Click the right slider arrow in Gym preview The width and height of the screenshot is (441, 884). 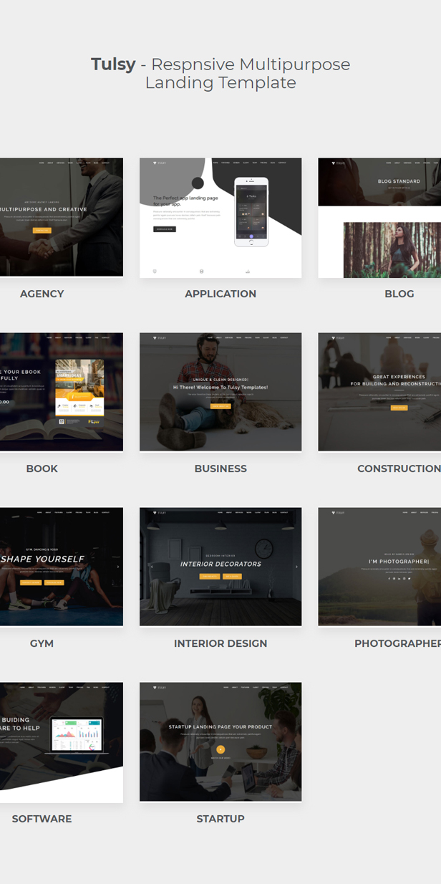(x=118, y=567)
